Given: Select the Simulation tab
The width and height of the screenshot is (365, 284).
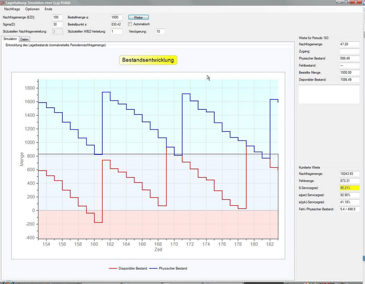Looking at the screenshot, I should (10, 39).
